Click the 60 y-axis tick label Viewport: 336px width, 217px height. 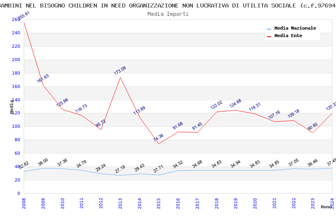(17, 153)
